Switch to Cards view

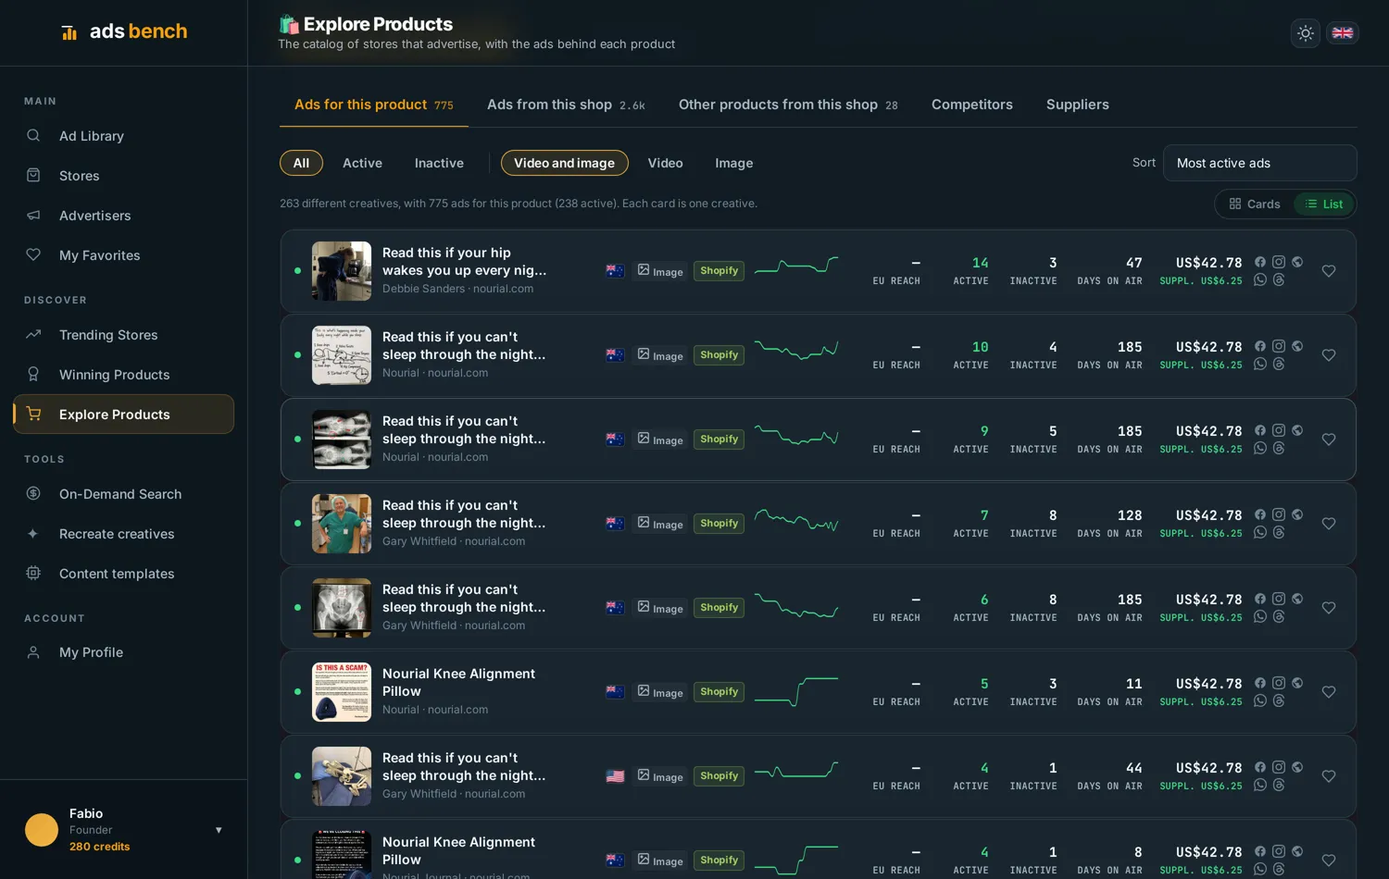tap(1255, 204)
